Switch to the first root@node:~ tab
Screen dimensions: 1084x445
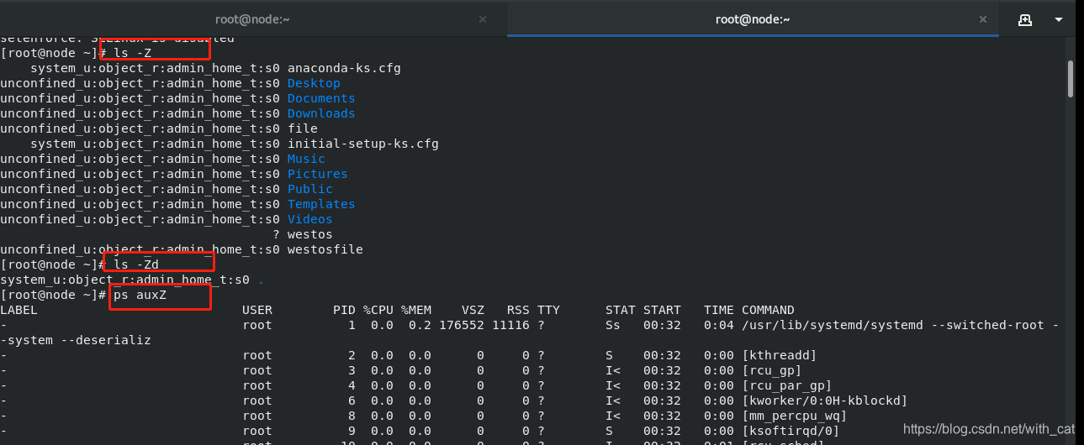coord(252,18)
